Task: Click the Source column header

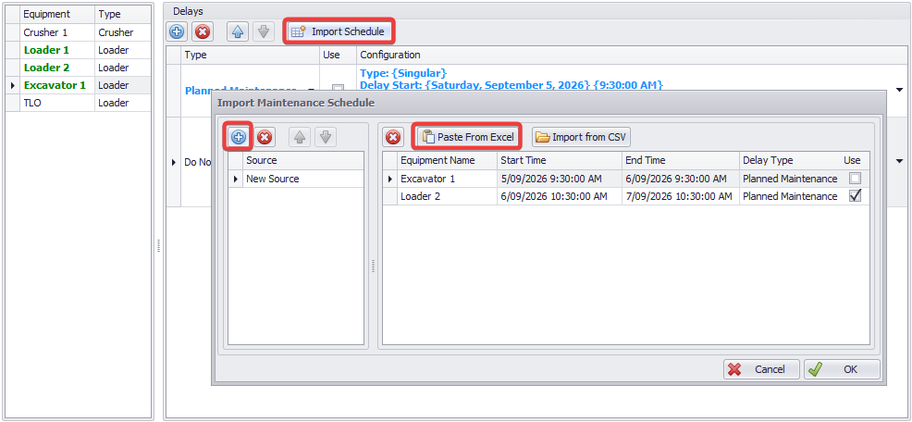Action: 303,160
